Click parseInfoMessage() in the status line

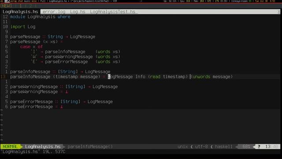(x=90, y=147)
